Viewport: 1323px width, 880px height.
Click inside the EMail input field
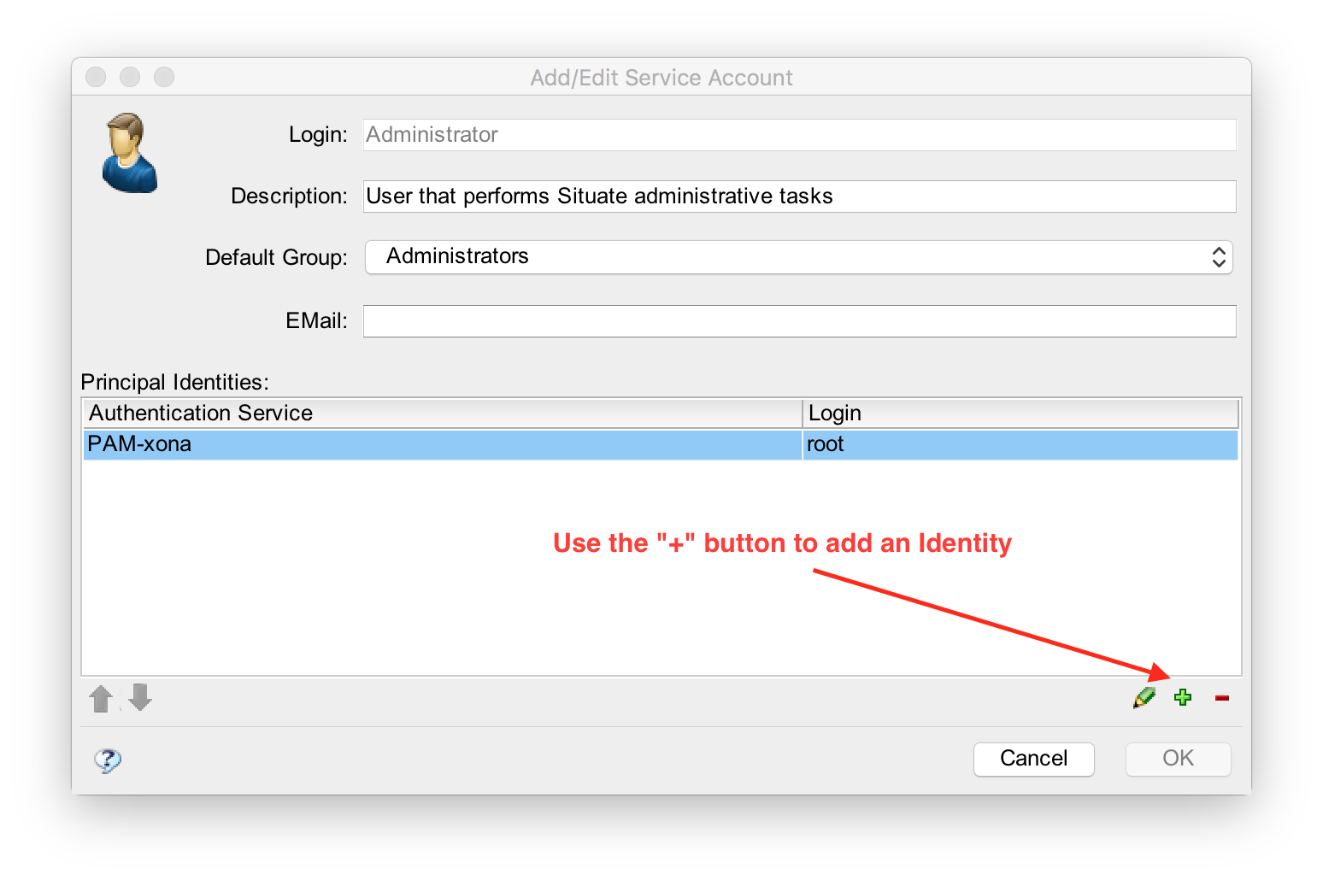pos(799,320)
